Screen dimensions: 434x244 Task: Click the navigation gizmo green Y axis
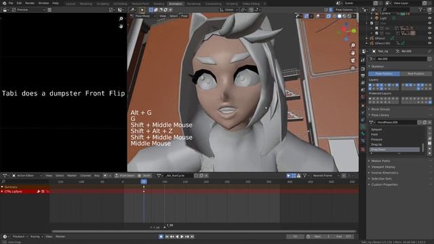point(354,30)
